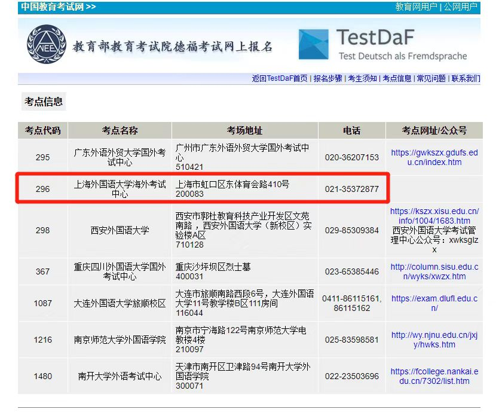
Task: Click the 考点信息 section heading
Action: click(x=44, y=102)
